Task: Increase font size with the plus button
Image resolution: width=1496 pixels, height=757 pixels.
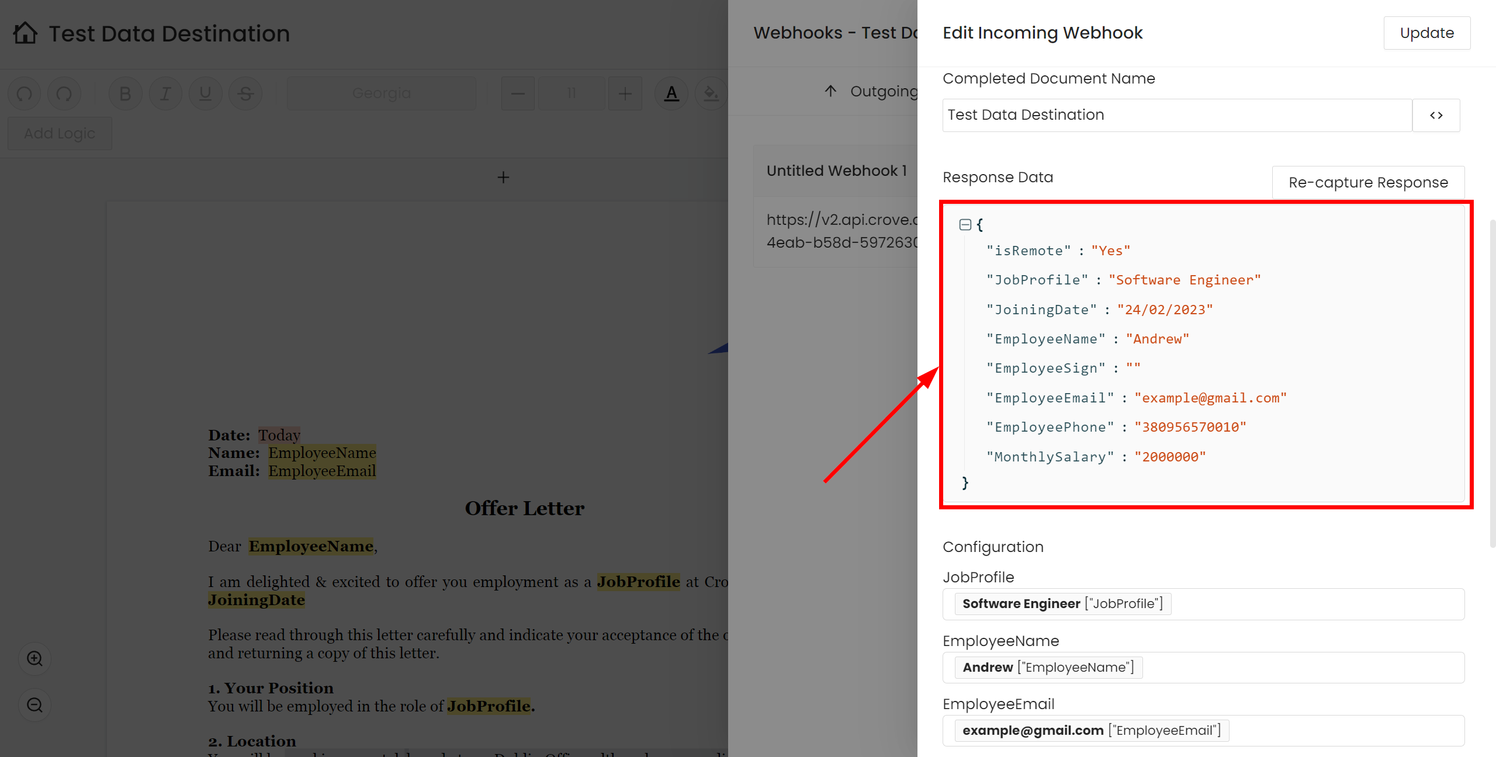Action: click(x=625, y=93)
